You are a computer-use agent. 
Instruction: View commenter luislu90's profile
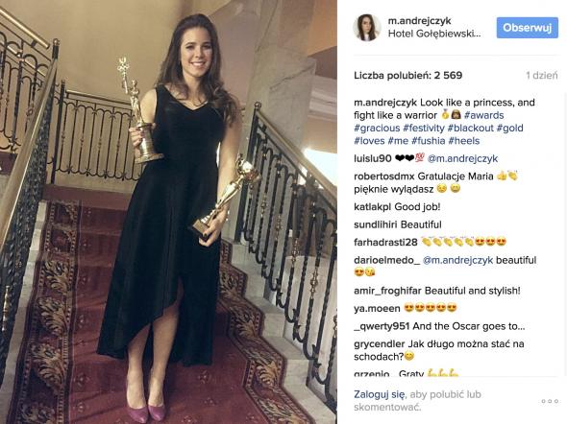coord(373,158)
